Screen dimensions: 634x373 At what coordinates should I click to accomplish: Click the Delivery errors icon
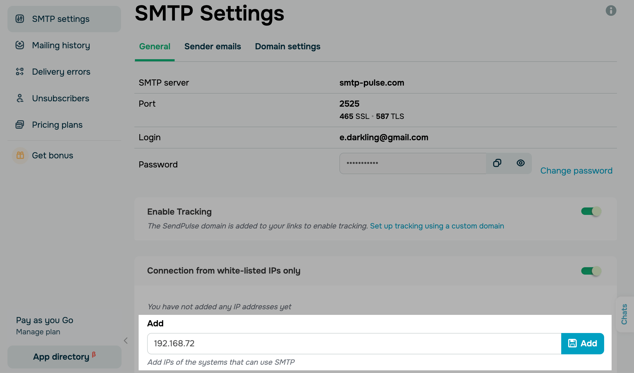pos(20,71)
